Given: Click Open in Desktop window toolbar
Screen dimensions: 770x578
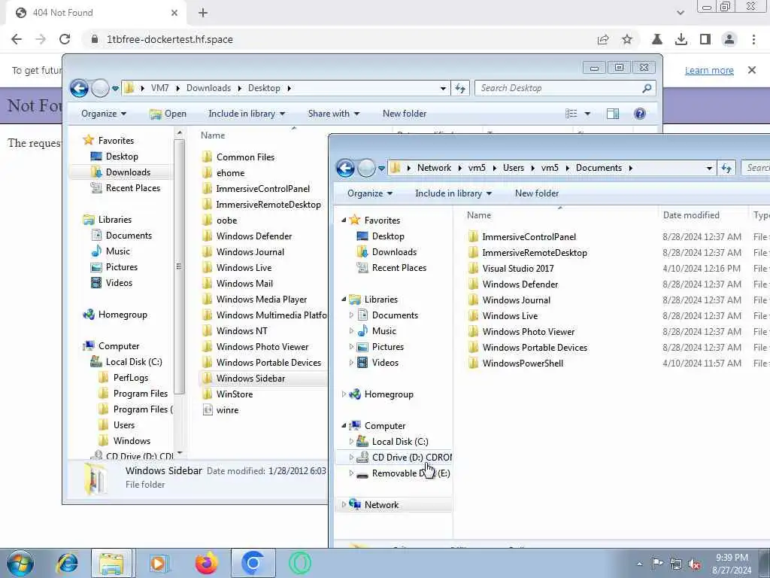Looking at the screenshot, I should (x=168, y=114).
